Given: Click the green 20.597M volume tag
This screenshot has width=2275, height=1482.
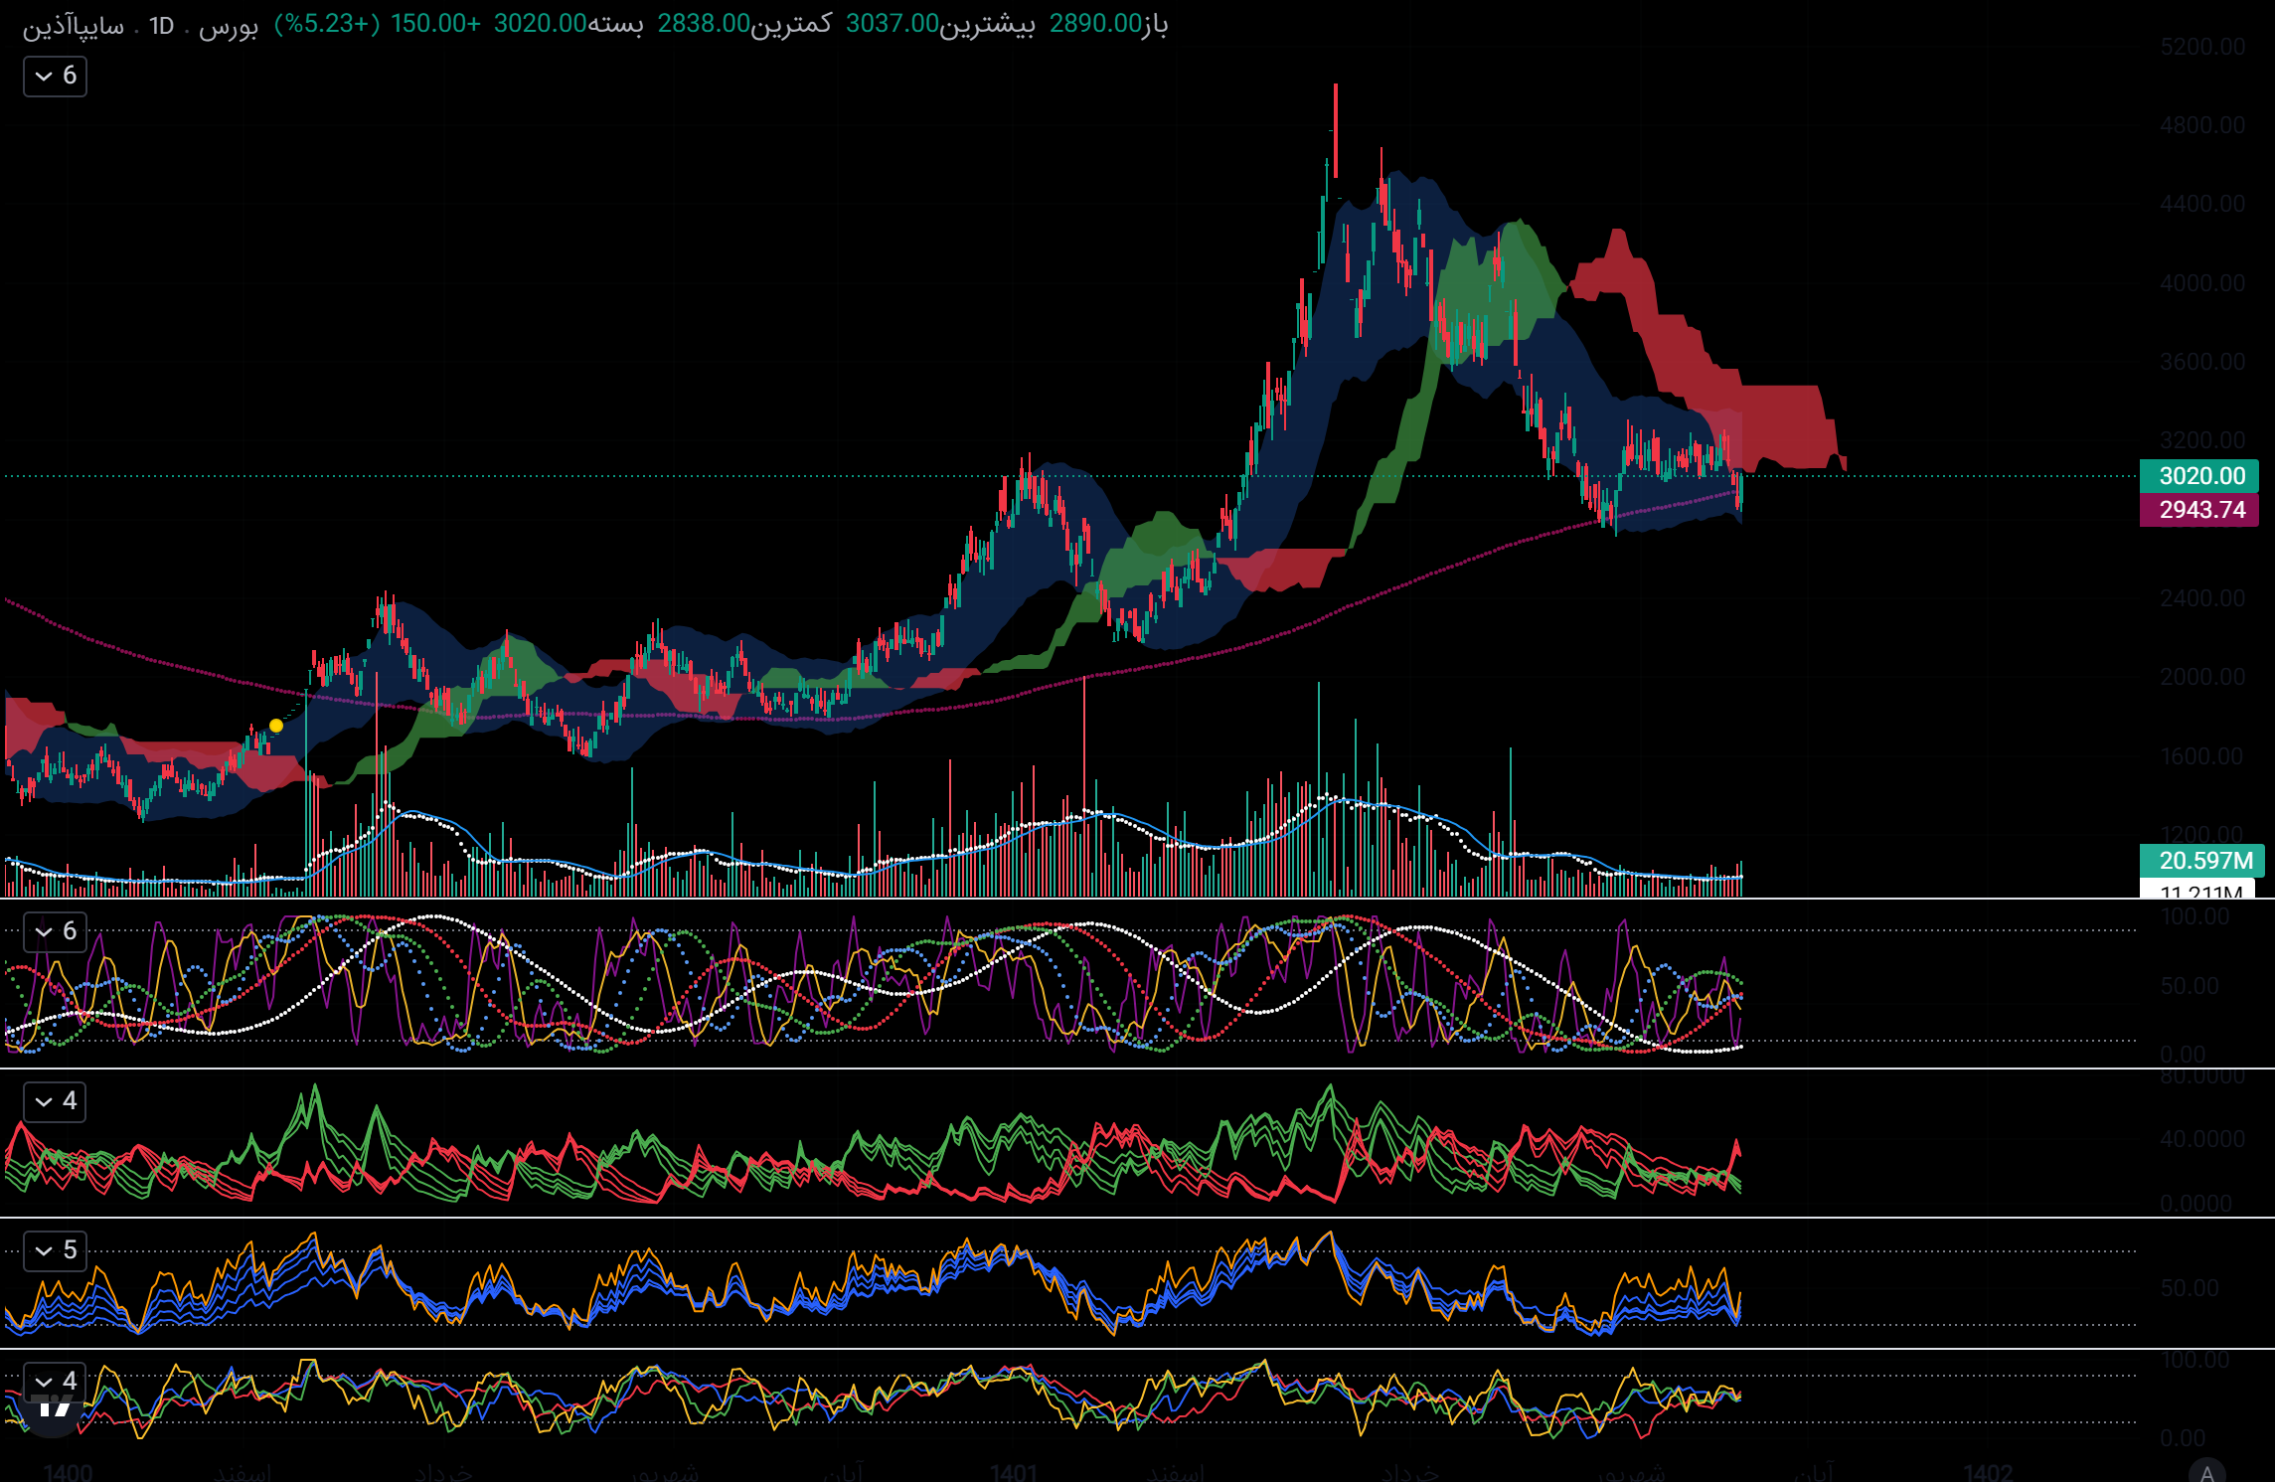Looking at the screenshot, I should click(x=2202, y=860).
